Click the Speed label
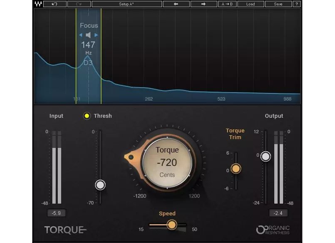335x243 pixels. click(167, 214)
